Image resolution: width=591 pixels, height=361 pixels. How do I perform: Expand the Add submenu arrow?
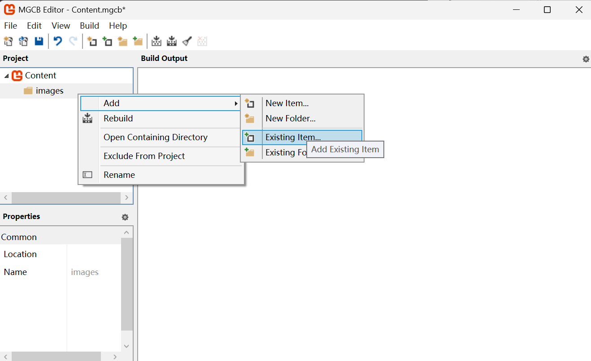(x=236, y=103)
